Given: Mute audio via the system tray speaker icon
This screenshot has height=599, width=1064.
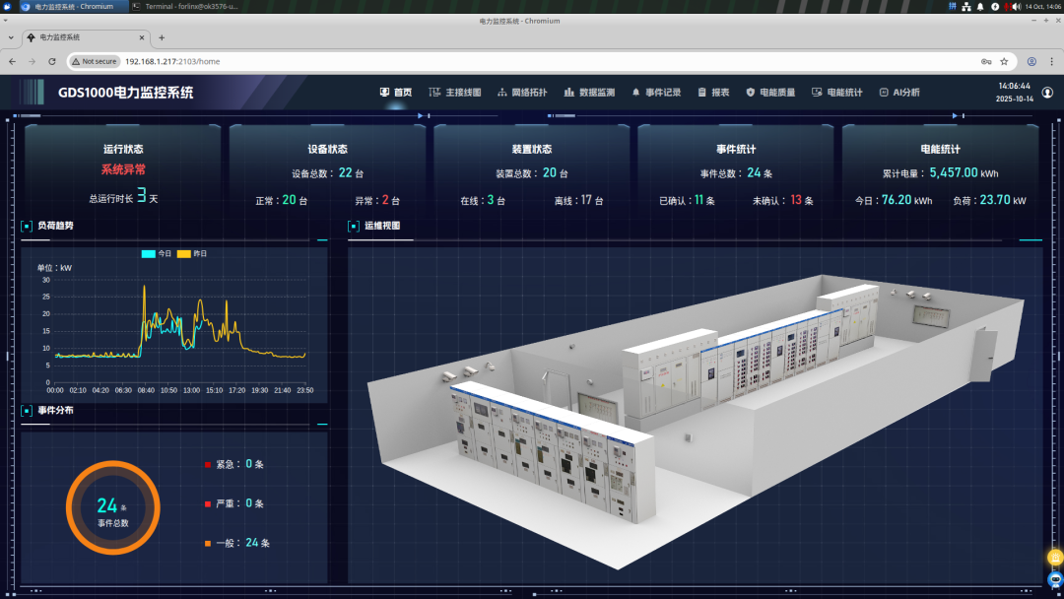Looking at the screenshot, I should (x=1016, y=7).
